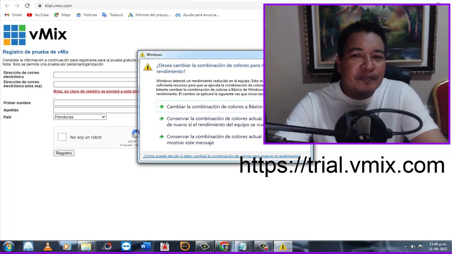Open the Noticias bookmark
The height and width of the screenshot is (254, 452).
(x=87, y=15)
